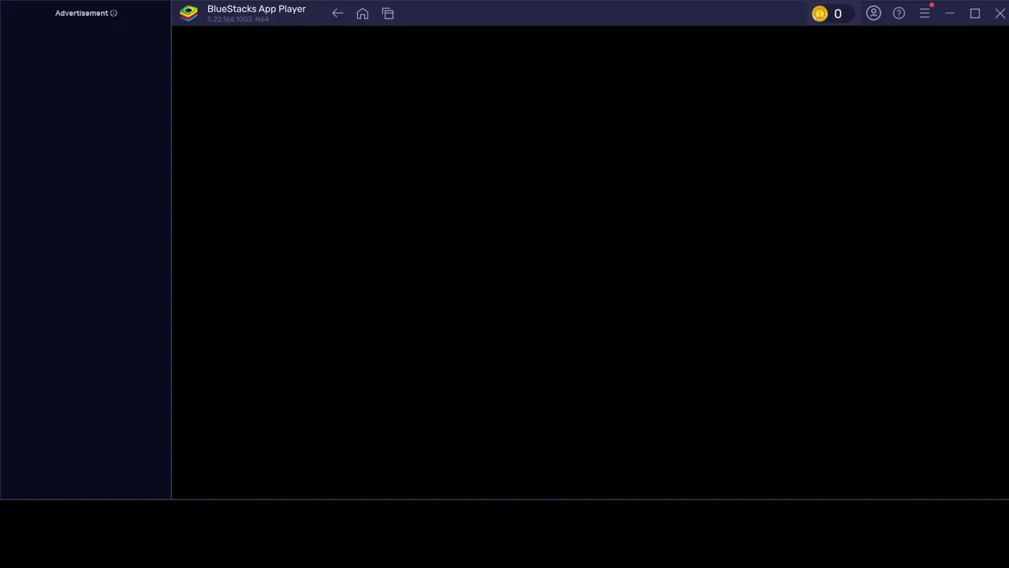Click the BlueStacks App Player title text
Image resolution: width=1009 pixels, height=568 pixels.
pyautogui.click(x=256, y=9)
